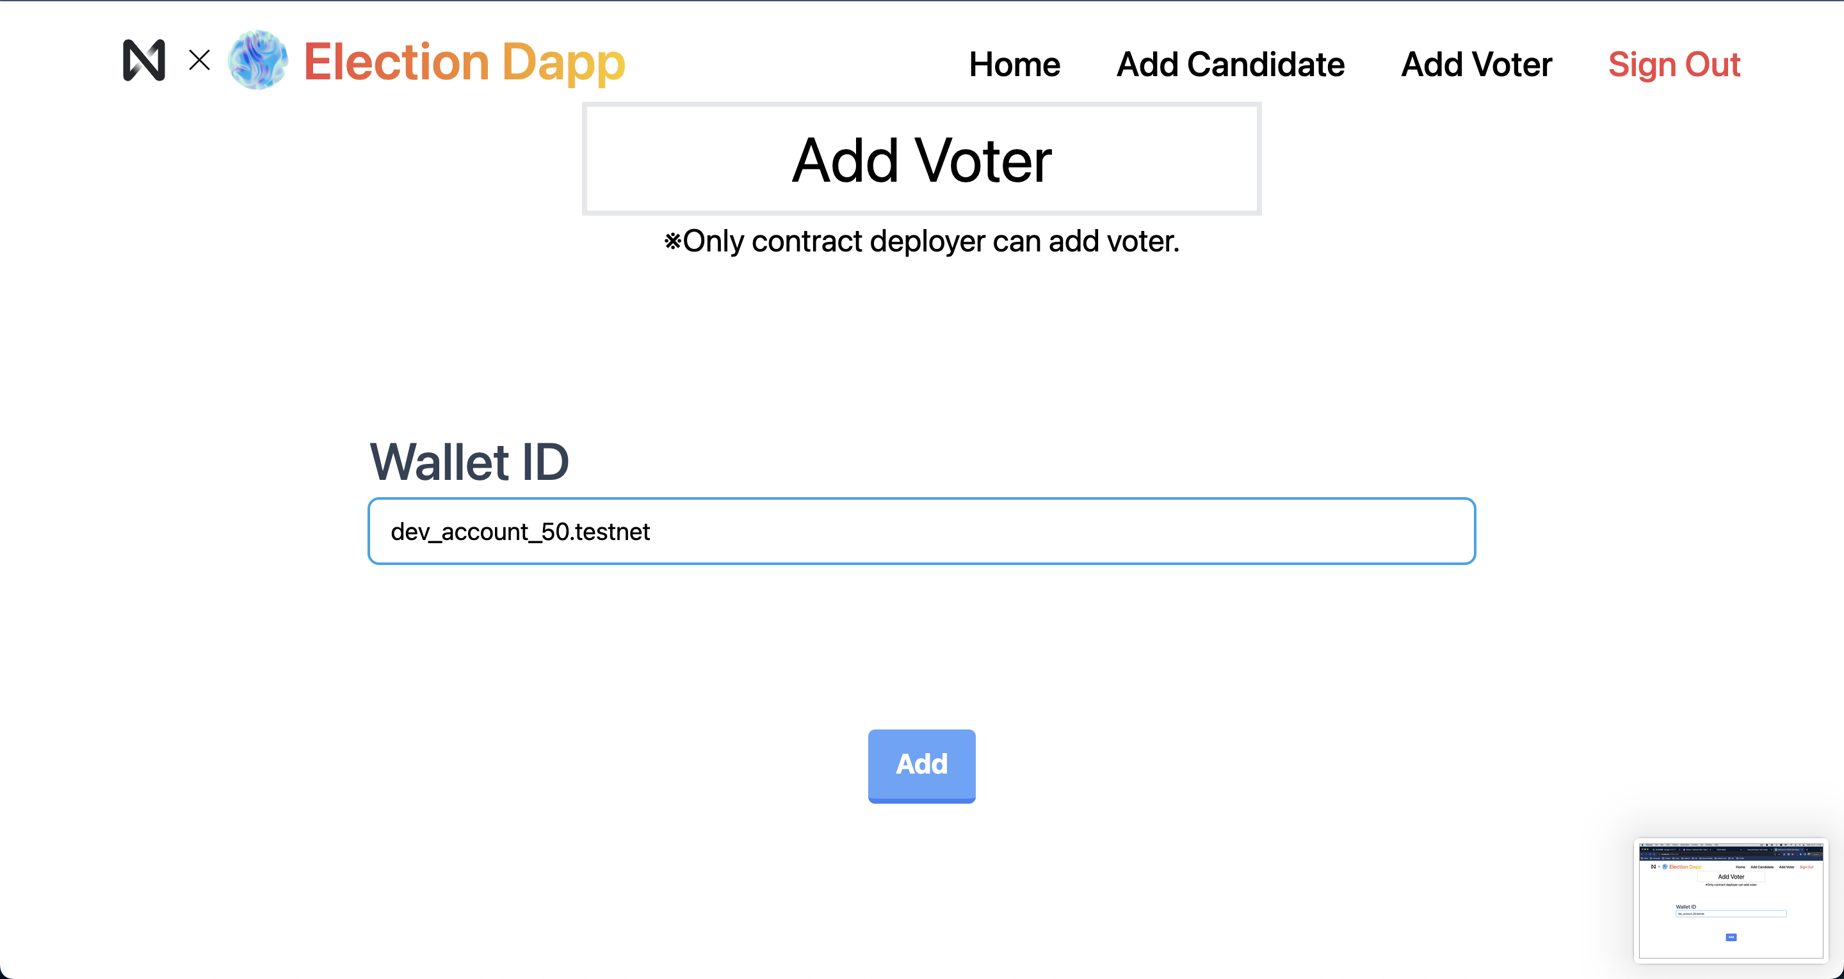This screenshot has height=979, width=1844.
Task: Click the Wallet ID field label
Action: (469, 461)
